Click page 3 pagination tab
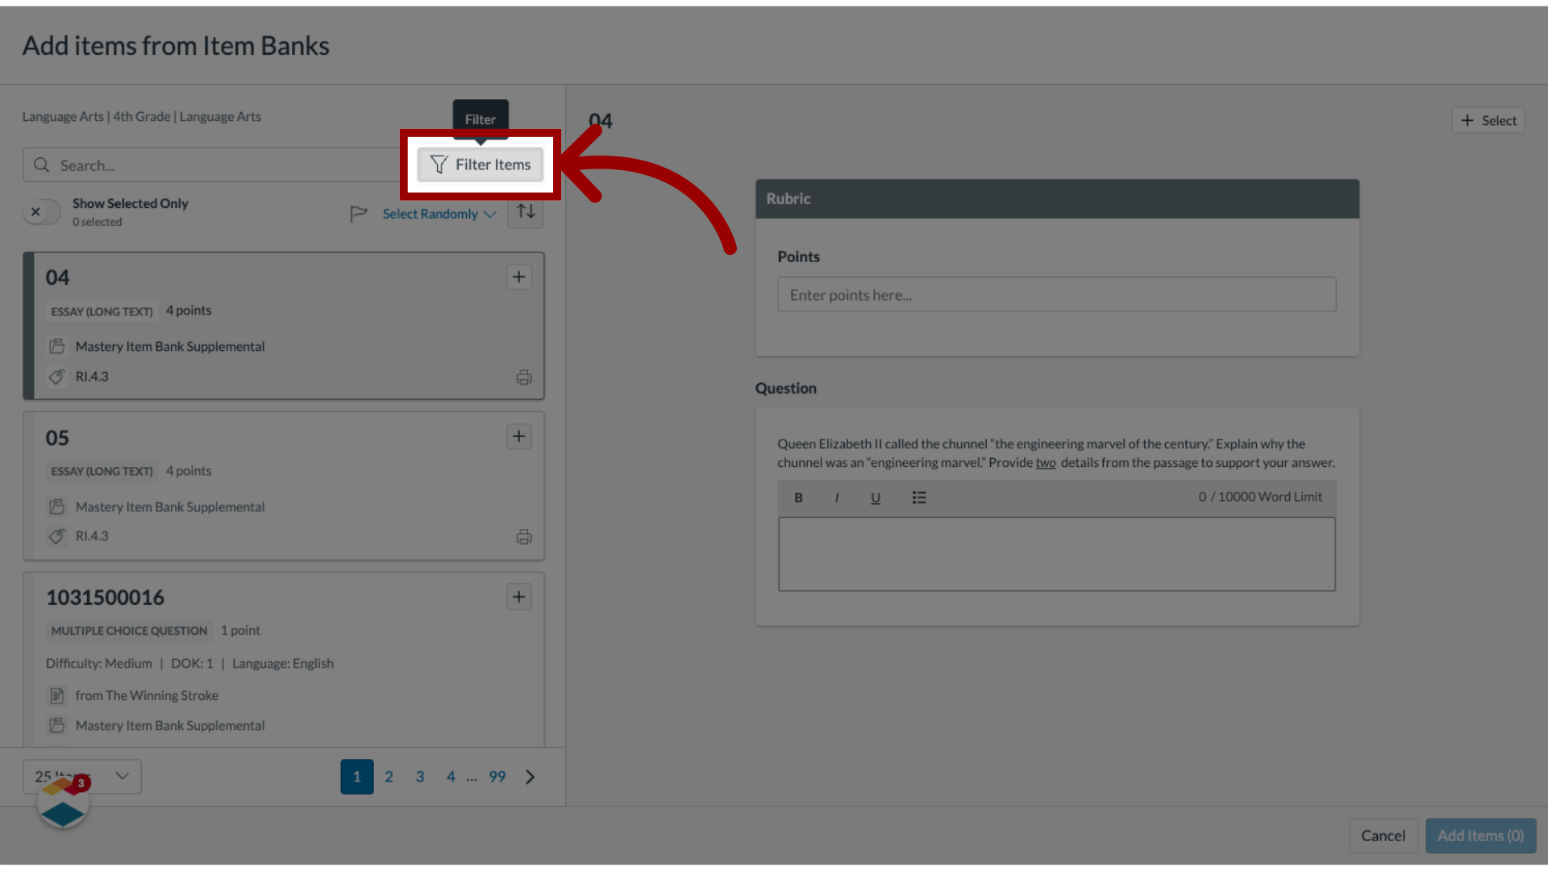 click(x=419, y=777)
